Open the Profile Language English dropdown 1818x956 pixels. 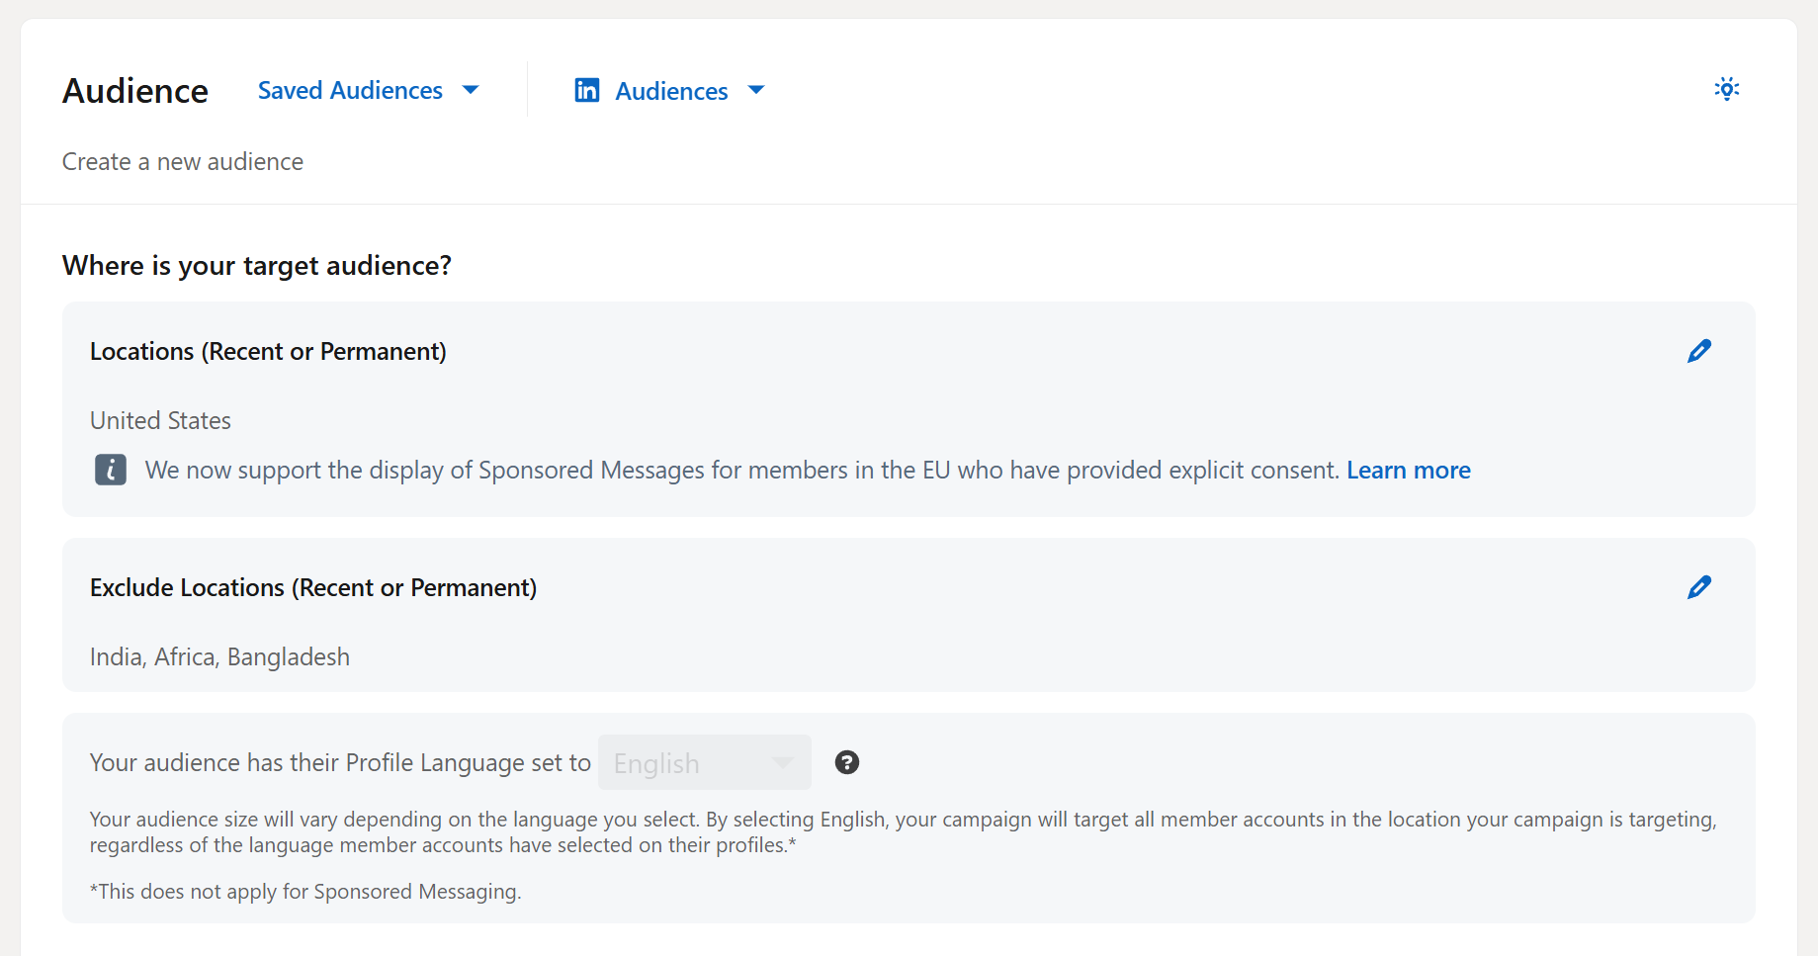tap(704, 762)
